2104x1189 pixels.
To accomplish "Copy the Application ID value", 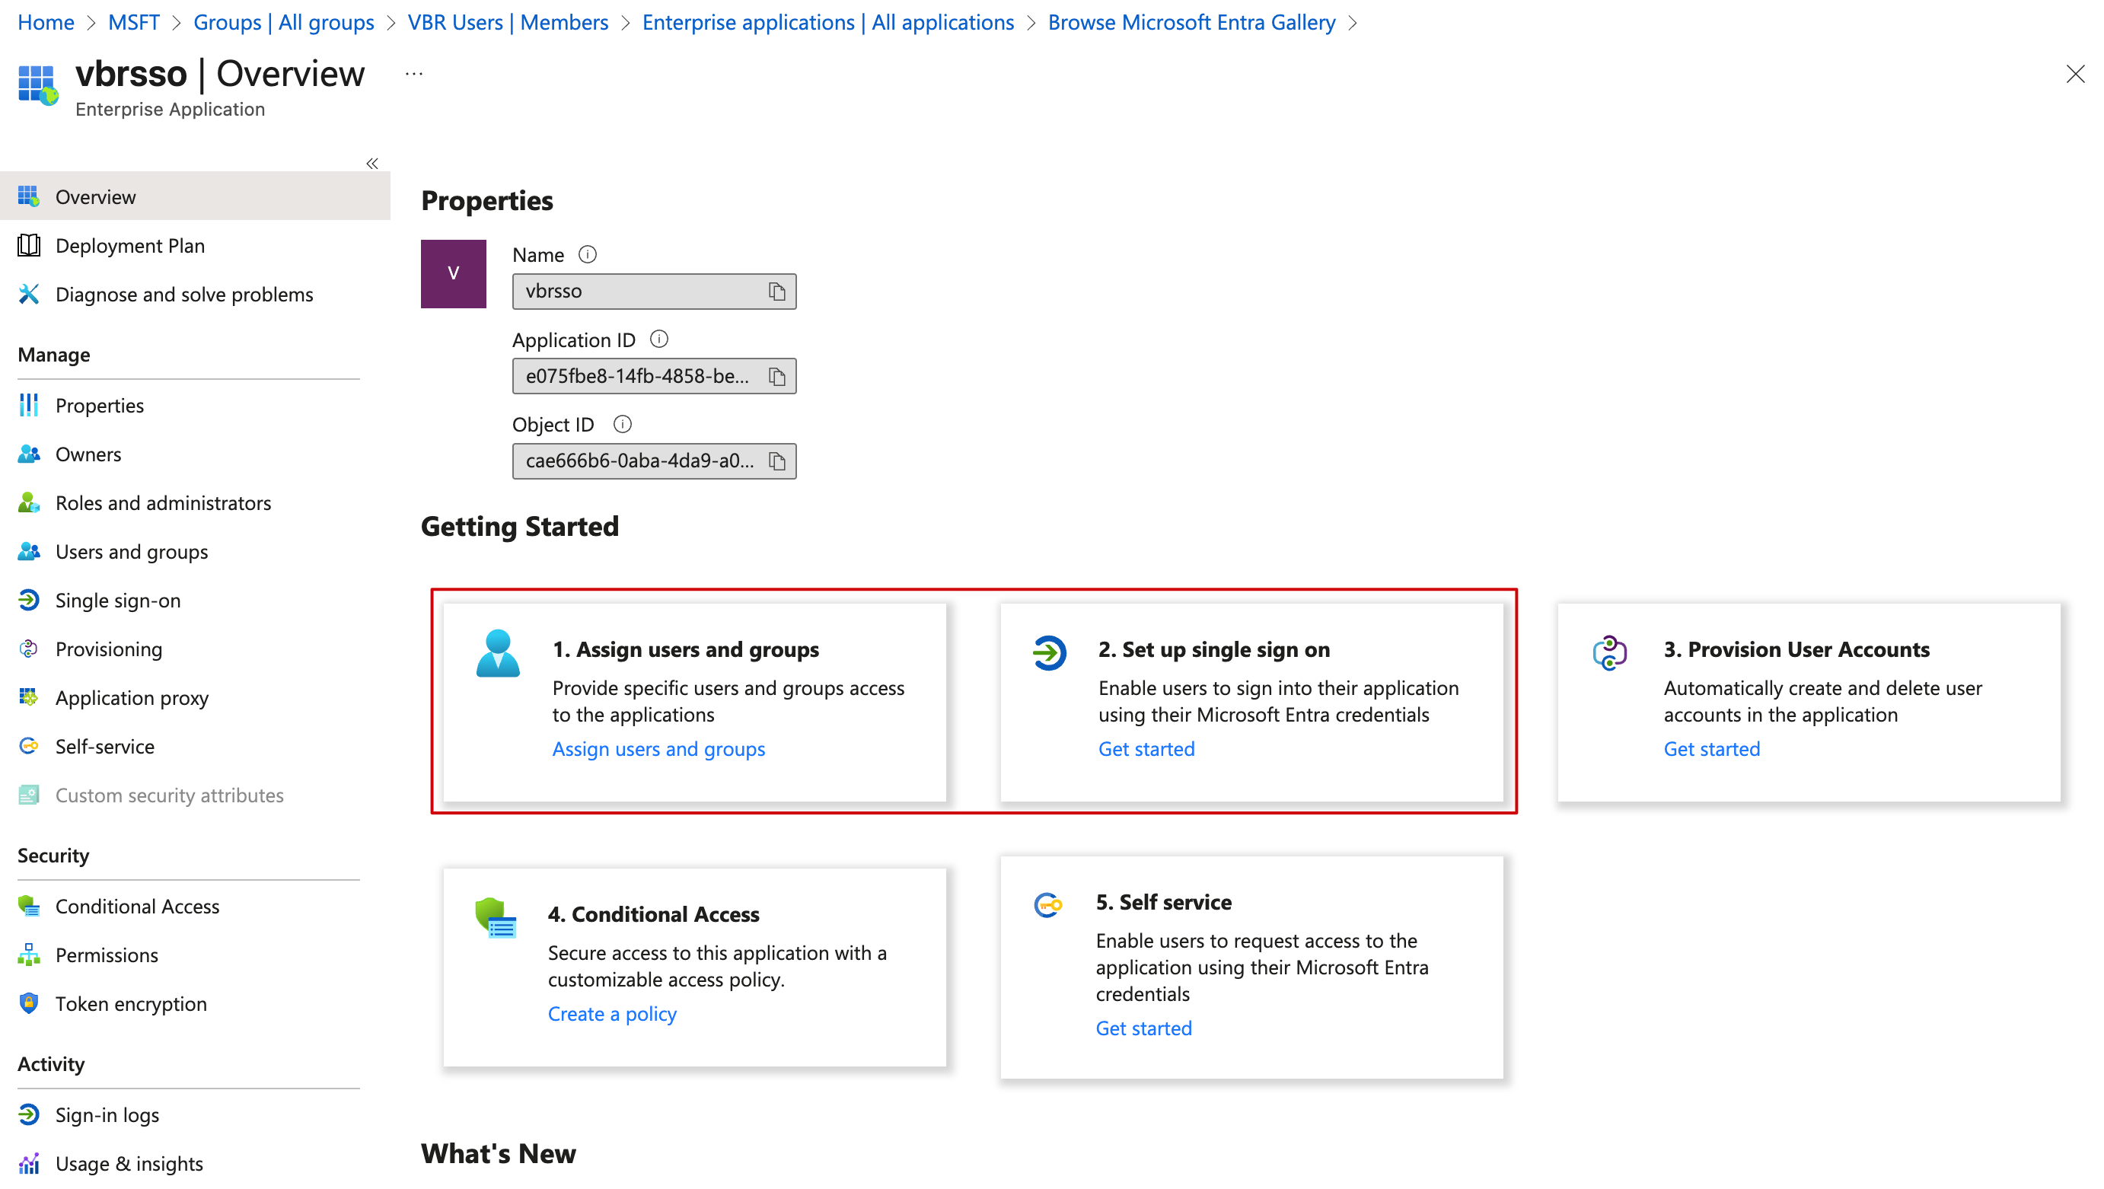I will click(776, 377).
